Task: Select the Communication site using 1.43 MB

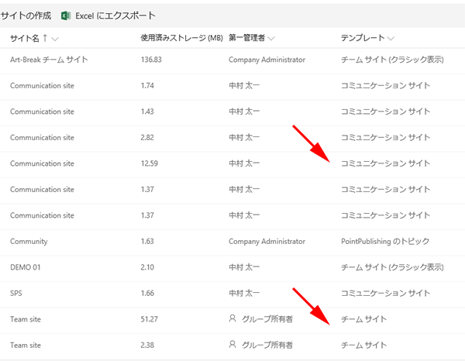Action: (x=42, y=112)
